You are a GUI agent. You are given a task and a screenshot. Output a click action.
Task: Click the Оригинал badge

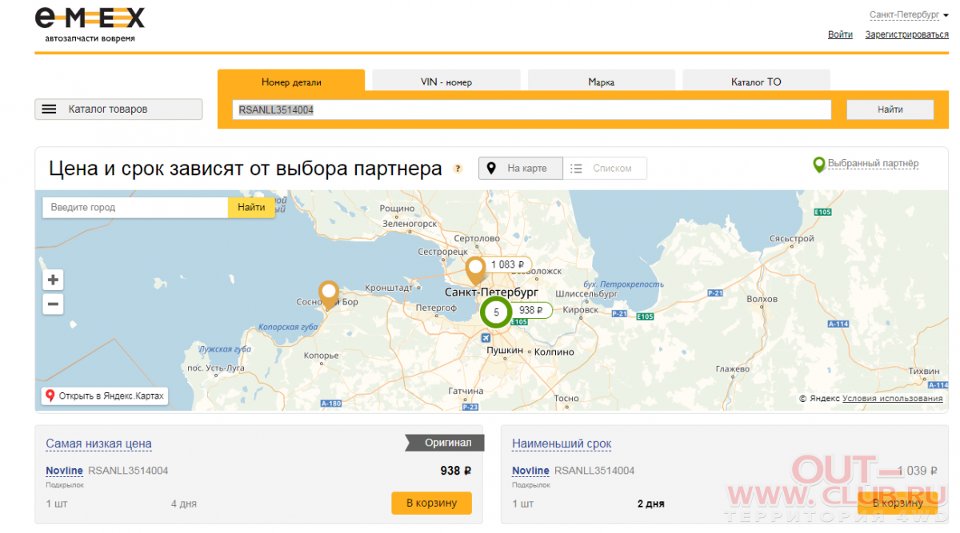pyautogui.click(x=444, y=443)
